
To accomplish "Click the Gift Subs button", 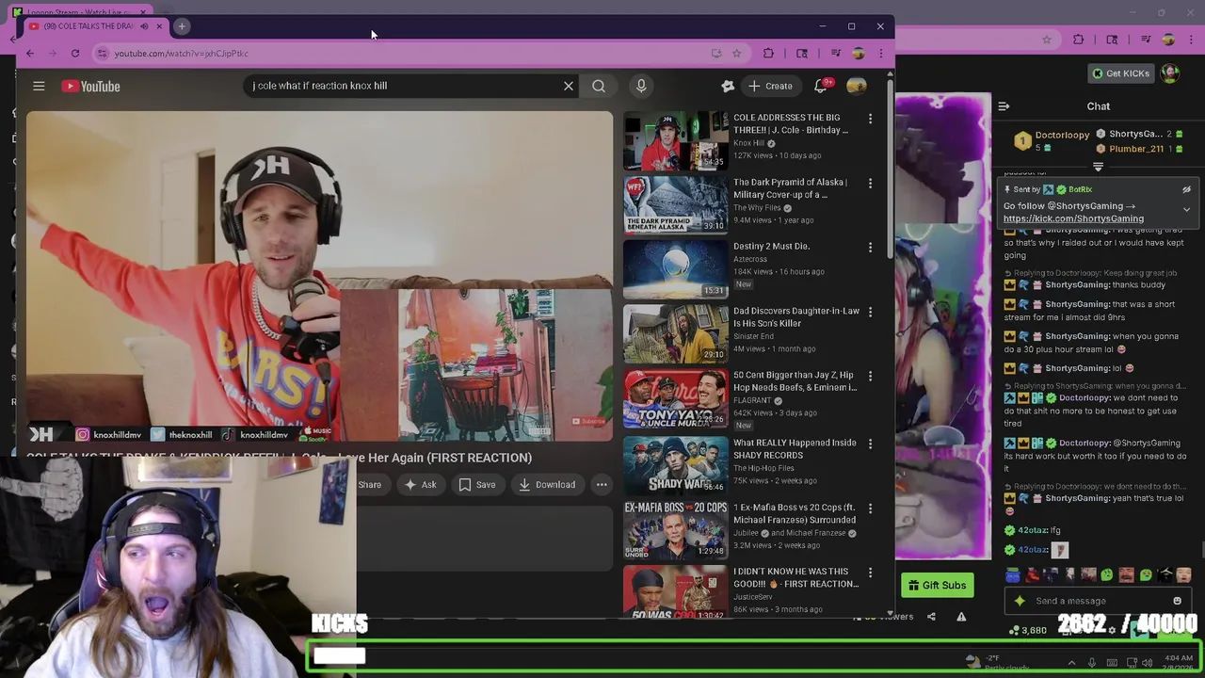I will tap(936, 585).
